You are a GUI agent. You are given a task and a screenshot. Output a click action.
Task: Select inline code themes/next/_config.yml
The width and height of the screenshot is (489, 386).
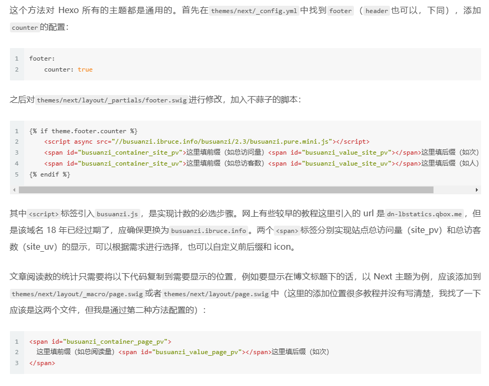[253, 11]
